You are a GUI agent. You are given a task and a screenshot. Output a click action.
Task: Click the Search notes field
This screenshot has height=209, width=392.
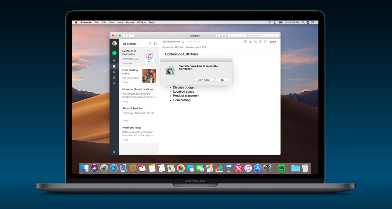254,36
